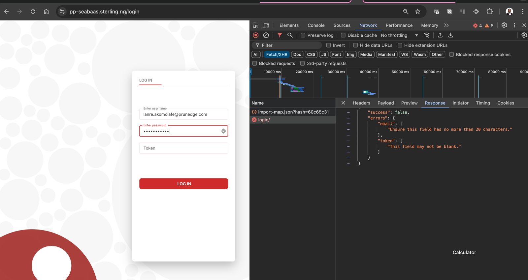View site information icon in address bar

pyautogui.click(x=62, y=12)
